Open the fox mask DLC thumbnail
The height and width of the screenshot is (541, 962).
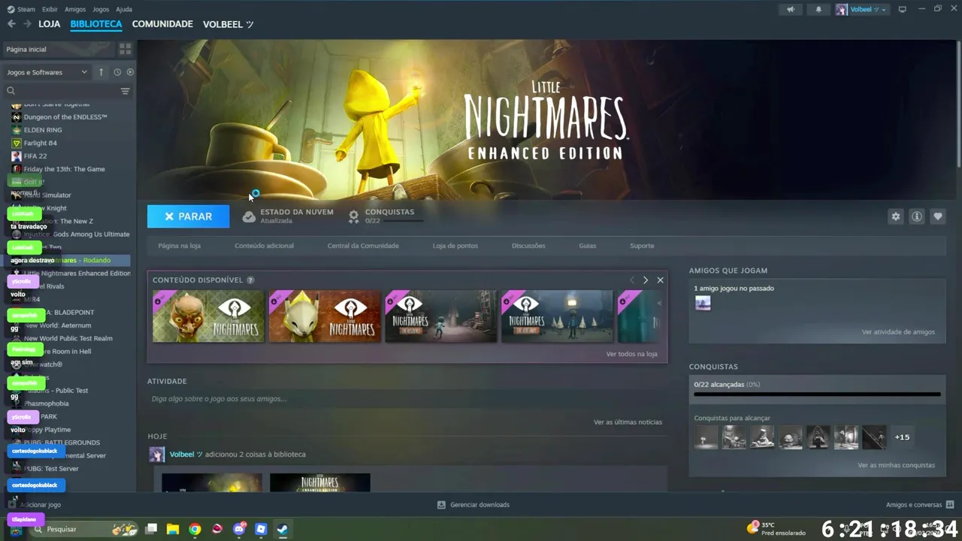pos(325,316)
